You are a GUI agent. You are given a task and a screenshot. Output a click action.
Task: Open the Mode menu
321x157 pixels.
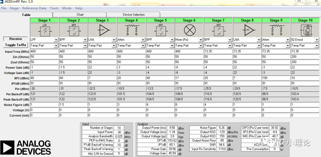pyautogui.click(x=67, y=8)
